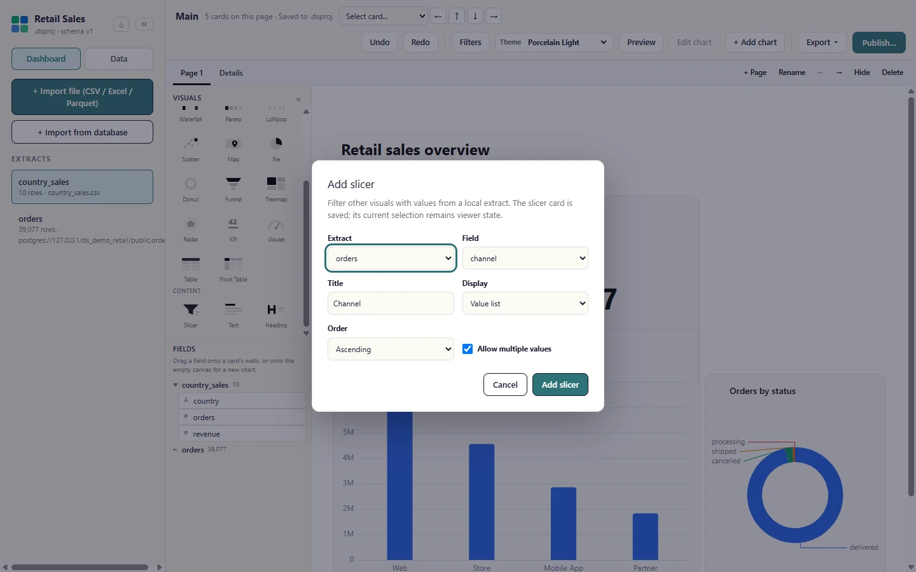Confirm with the Add slicer button

[560, 385]
